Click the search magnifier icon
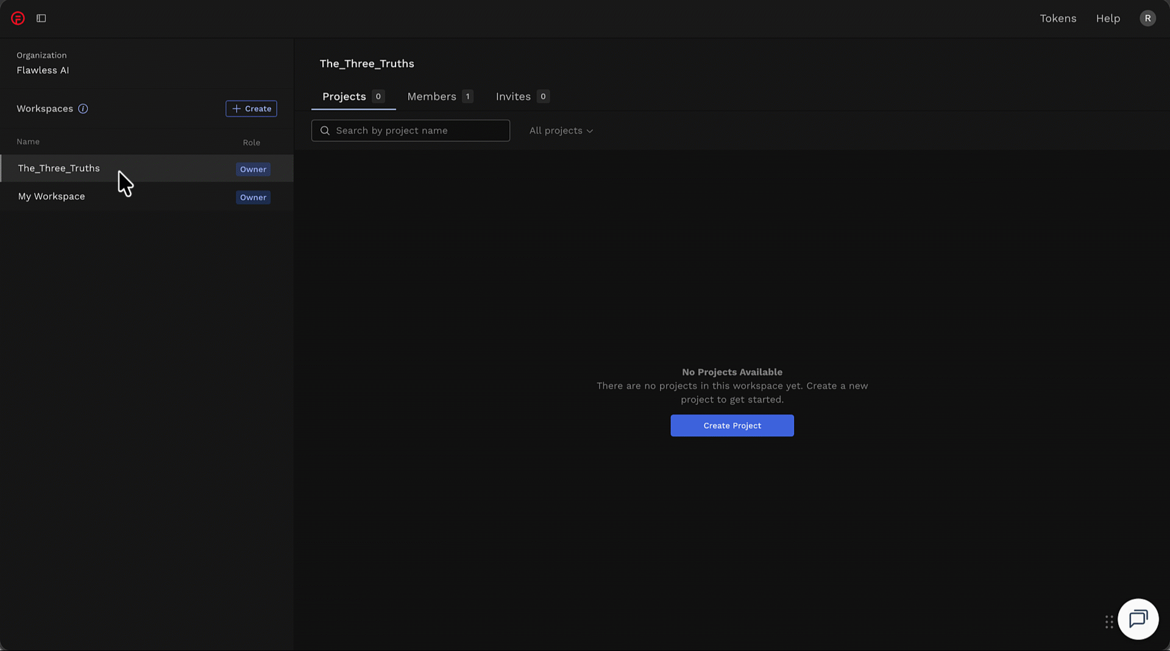Viewport: 1170px width, 651px height. (325, 130)
